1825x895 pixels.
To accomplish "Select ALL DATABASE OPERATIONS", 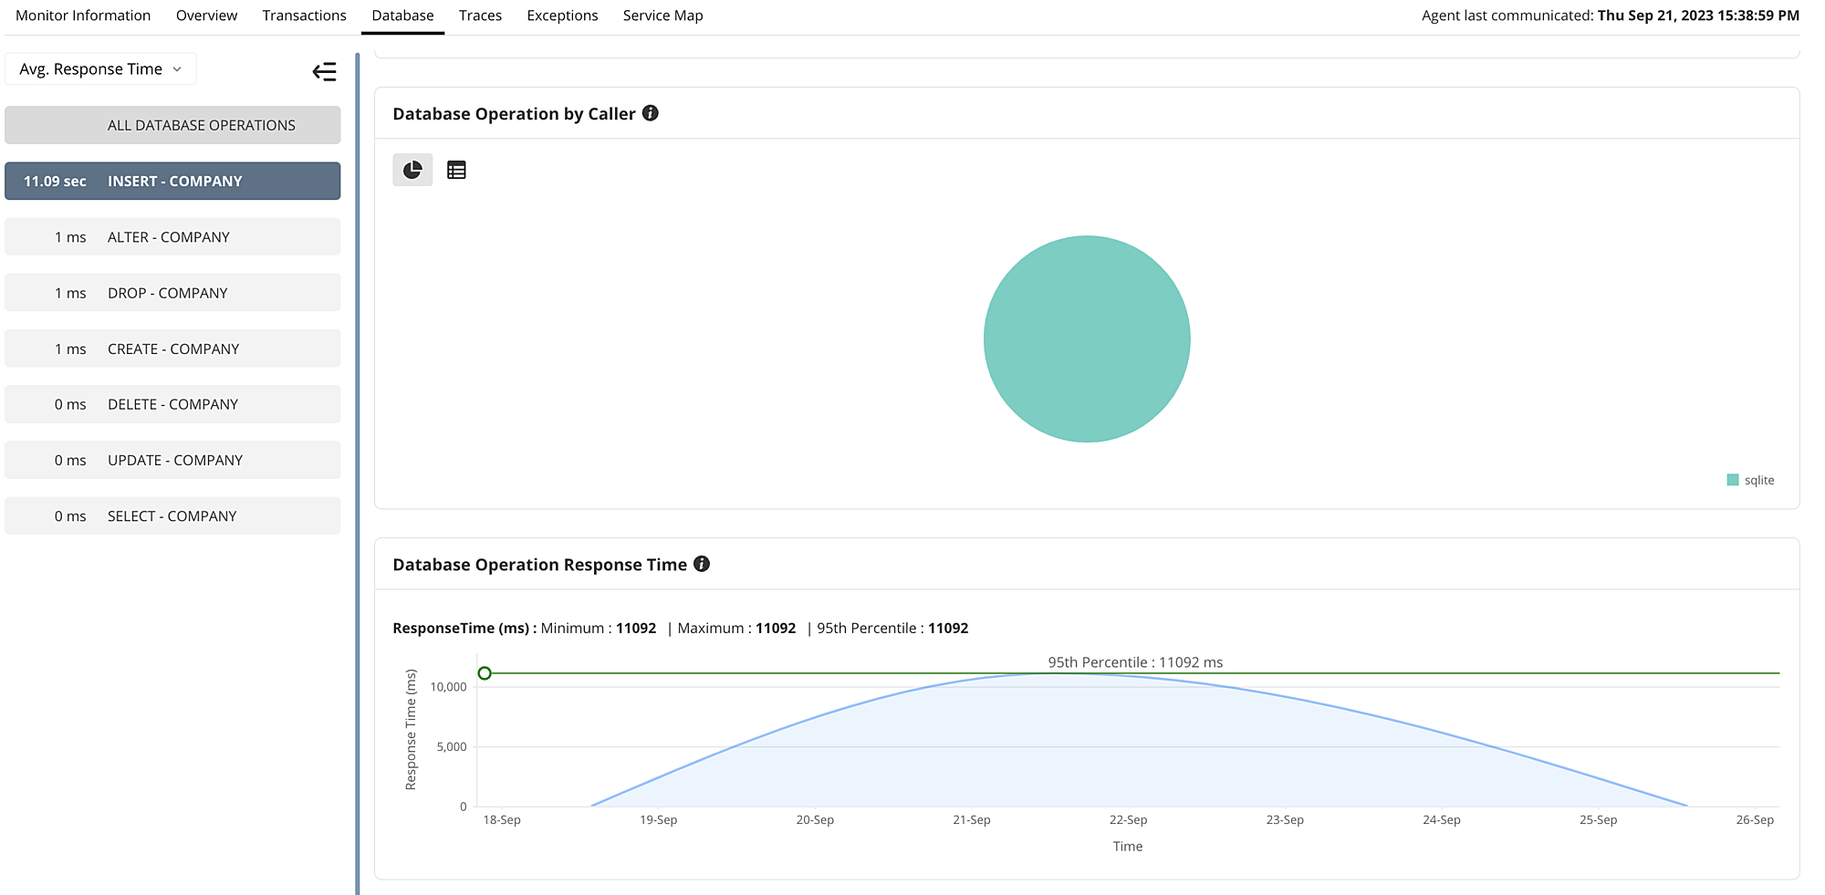I will [172, 125].
